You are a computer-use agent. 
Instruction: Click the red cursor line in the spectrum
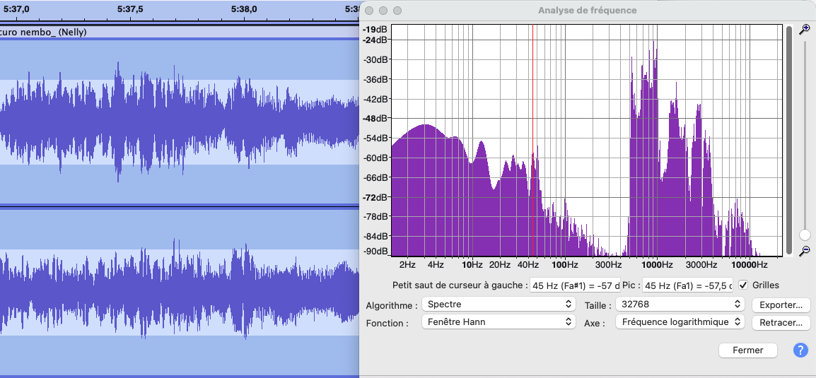533,139
